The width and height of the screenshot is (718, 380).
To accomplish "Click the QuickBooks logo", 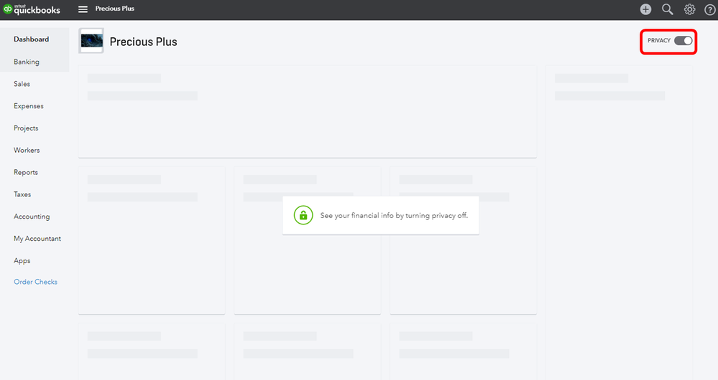I will pyautogui.click(x=32, y=9).
